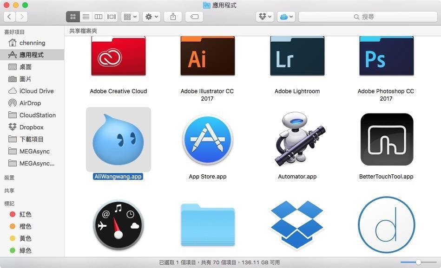This screenshot has height=268, width=441.
Task: Open 圖片 in the sidebar
Action: pos(32,79)
